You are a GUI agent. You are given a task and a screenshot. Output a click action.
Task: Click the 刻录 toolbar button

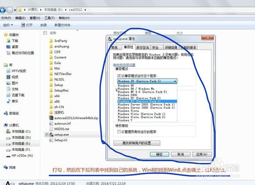point(44,25)
